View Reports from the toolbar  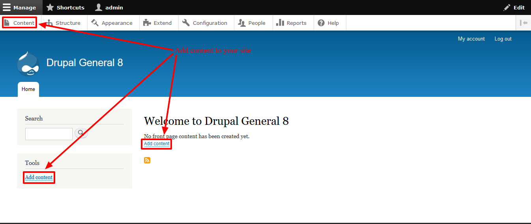coord(292,23)
